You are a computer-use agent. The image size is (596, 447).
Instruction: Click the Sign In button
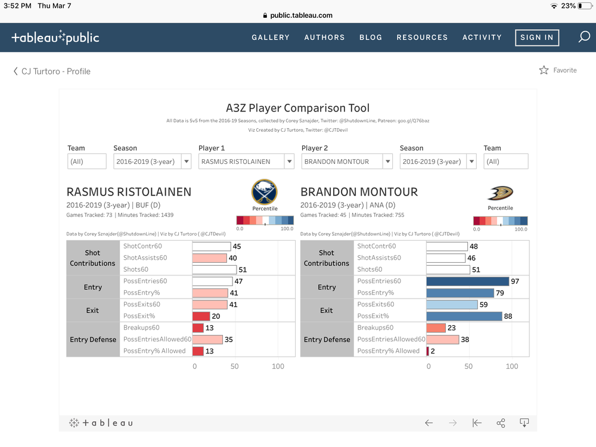click(537, 38)
